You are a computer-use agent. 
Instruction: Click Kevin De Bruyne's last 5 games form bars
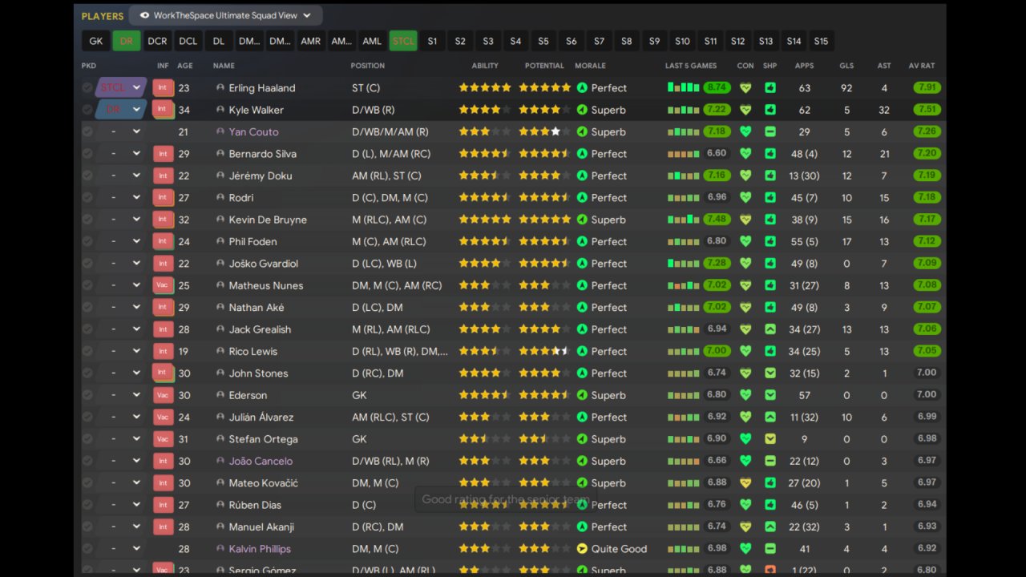click(683, 220)
